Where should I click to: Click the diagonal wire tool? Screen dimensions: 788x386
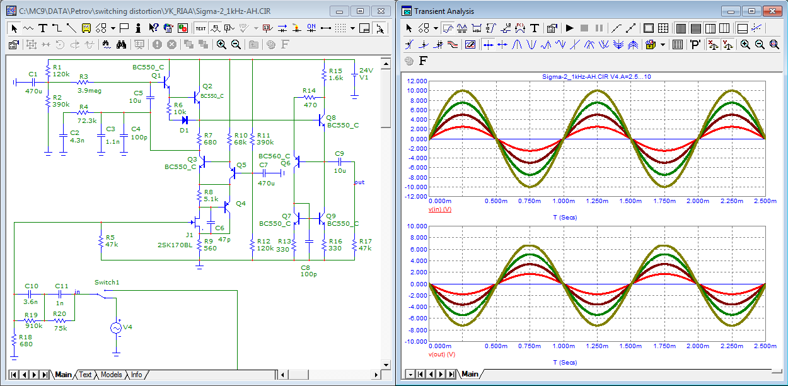[x=71, y=28]
